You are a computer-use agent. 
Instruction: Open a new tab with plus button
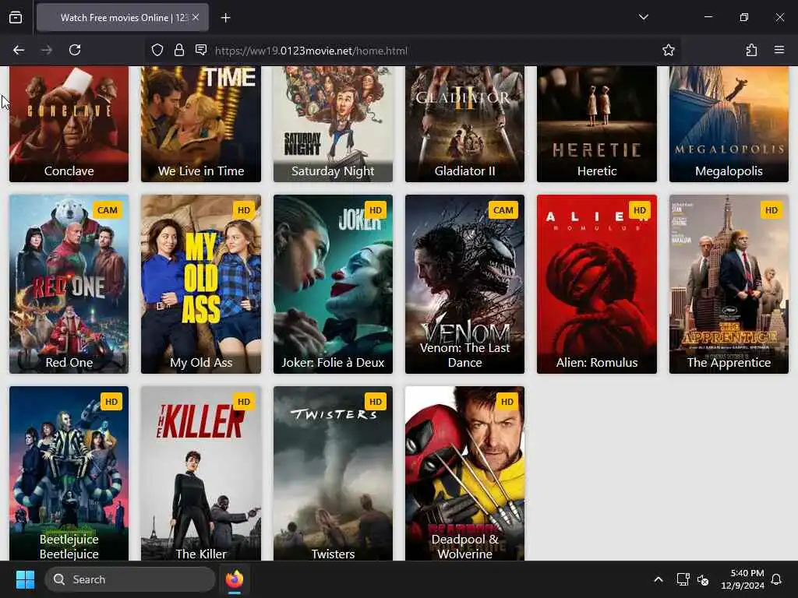click(225, 18)
